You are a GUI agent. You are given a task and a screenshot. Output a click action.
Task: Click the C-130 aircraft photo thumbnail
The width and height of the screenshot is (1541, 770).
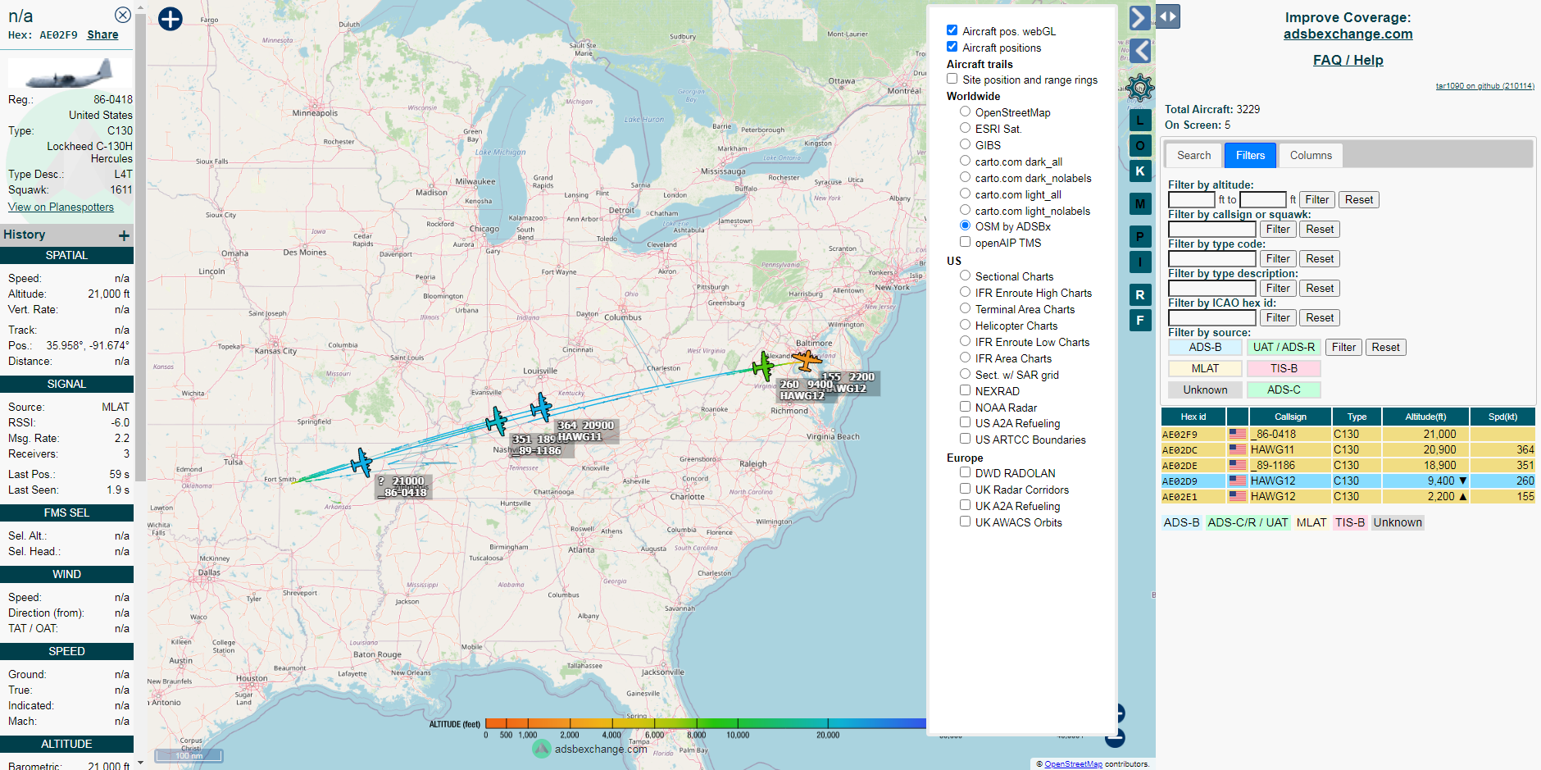(70, 73)
